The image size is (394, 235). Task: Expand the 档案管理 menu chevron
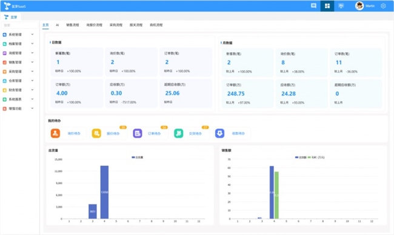coord(32,44)
